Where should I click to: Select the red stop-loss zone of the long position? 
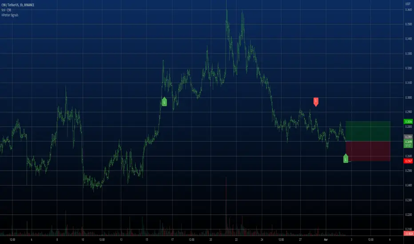pos(368,151)
